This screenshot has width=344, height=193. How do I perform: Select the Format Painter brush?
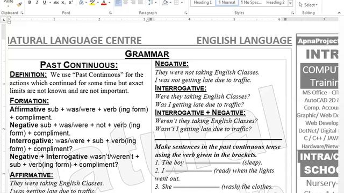pyautogui.click(x=19, y=4)
